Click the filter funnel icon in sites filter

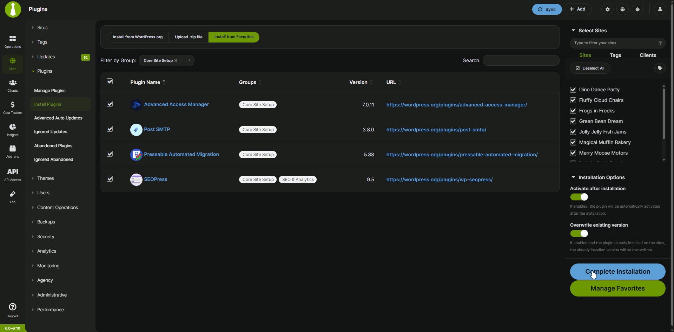coord(660,43)
